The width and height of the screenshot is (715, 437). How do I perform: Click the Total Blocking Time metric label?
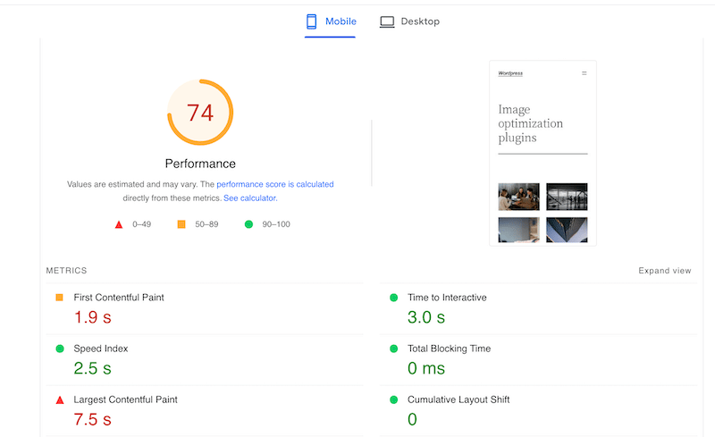pyautogui.click(x=450, y=349)
